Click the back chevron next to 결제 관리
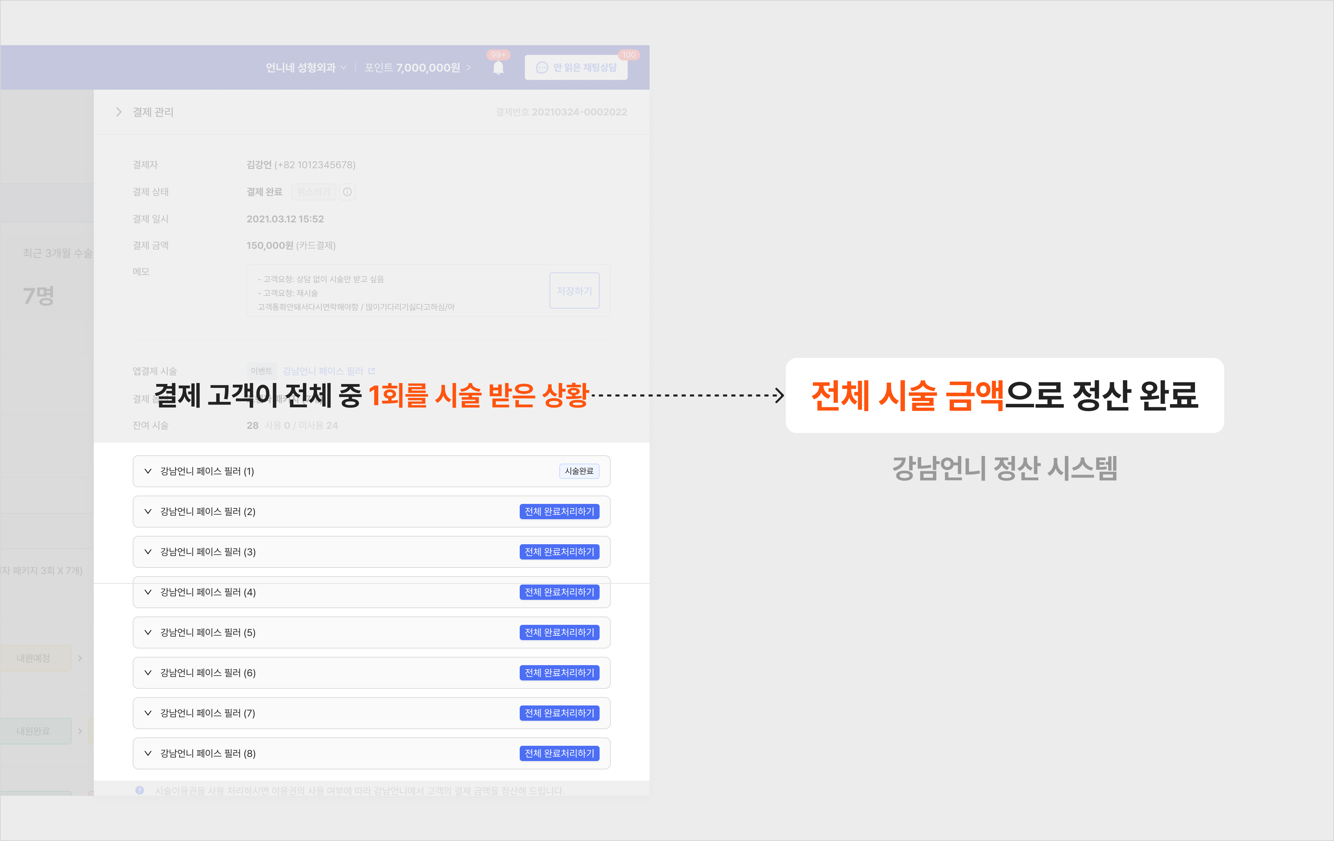Image resolution: width=1334 pixels, height=841 pixels. pos(118,112)
